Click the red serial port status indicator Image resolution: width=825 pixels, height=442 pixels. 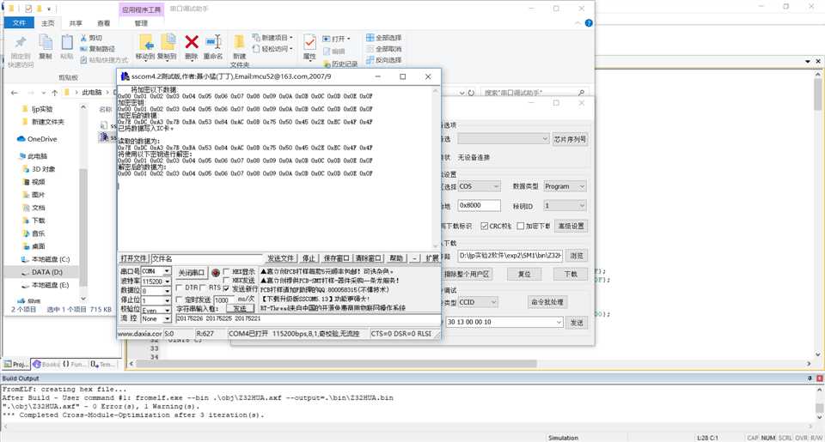pyautogui.click(x=216, y=273)
